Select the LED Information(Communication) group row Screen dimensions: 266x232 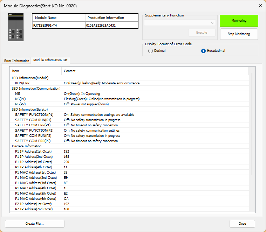click(36, 89)
